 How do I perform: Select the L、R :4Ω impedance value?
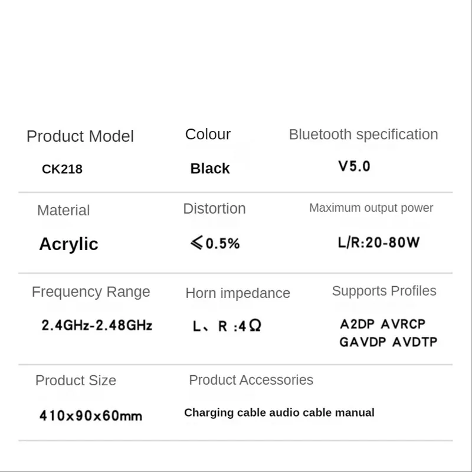tap(227, 326)
